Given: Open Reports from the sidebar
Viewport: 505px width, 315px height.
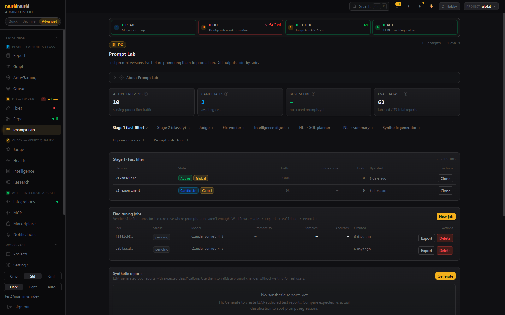Looking at the screenshot, I should pos(32,56).
